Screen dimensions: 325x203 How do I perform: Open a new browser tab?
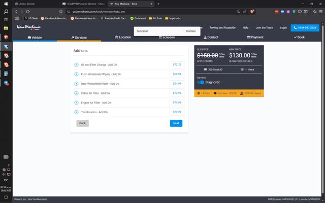[x=158, y=4]
